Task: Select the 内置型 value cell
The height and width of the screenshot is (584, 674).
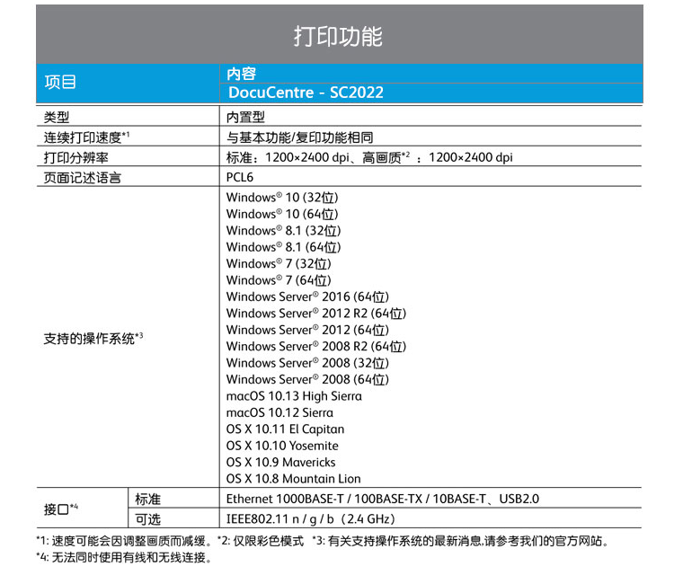Action: click(246, 117)
